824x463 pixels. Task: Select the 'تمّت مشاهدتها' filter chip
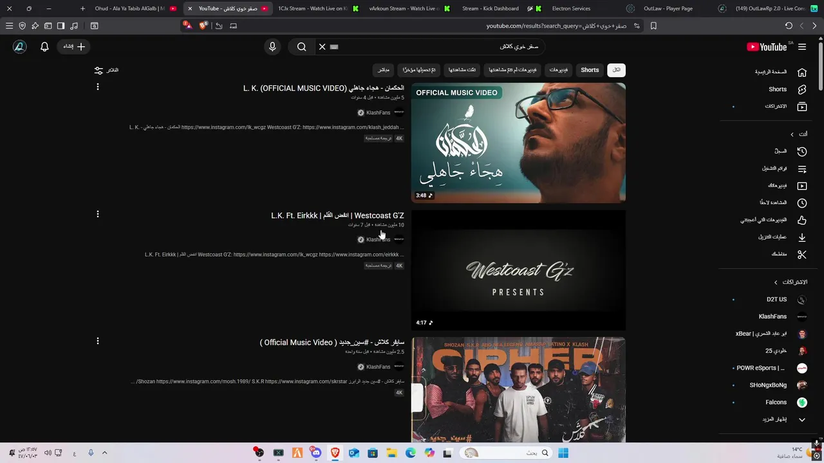pos(462,70)
